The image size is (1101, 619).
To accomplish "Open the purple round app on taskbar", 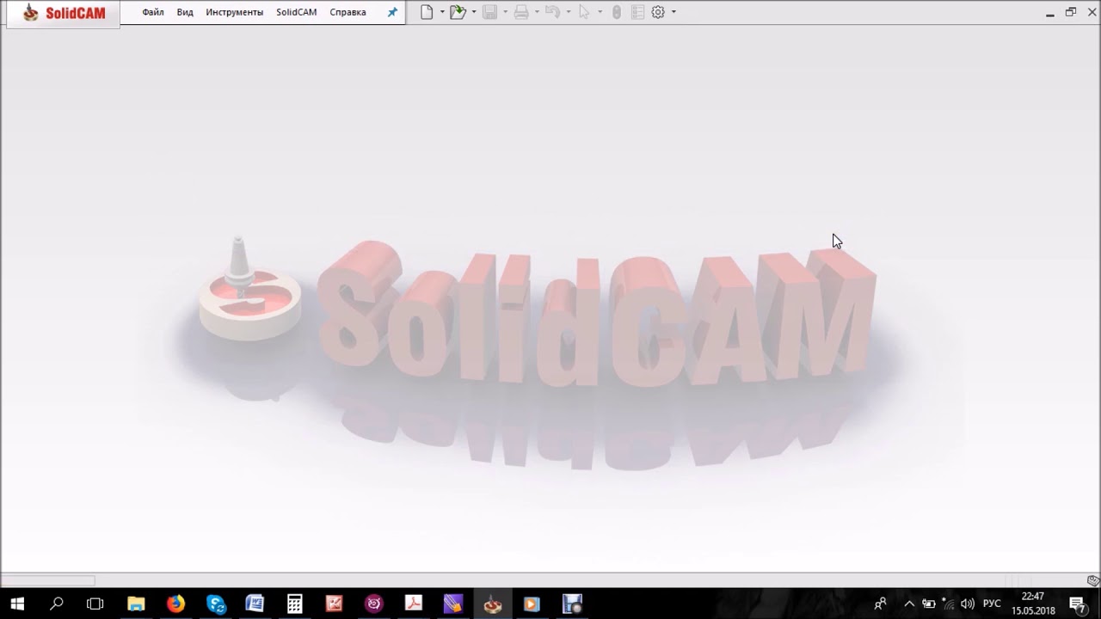I will point(373,604).
